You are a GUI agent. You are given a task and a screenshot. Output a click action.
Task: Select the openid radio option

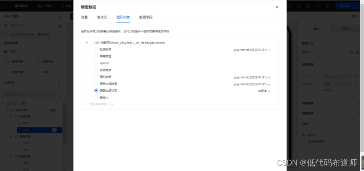tap(96, 63)
